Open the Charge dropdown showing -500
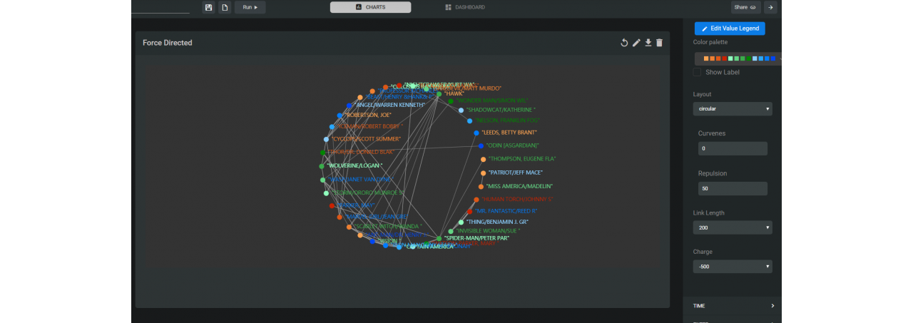The image size is (913, 323). pyautogui.click(x=732, y=267)
